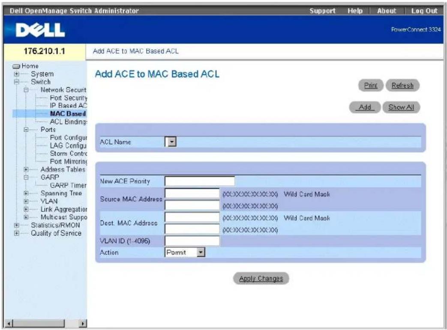Select System in the tree
Viewport: 447px width, 330px height.
pyautogui.click(x=42, y=74)
